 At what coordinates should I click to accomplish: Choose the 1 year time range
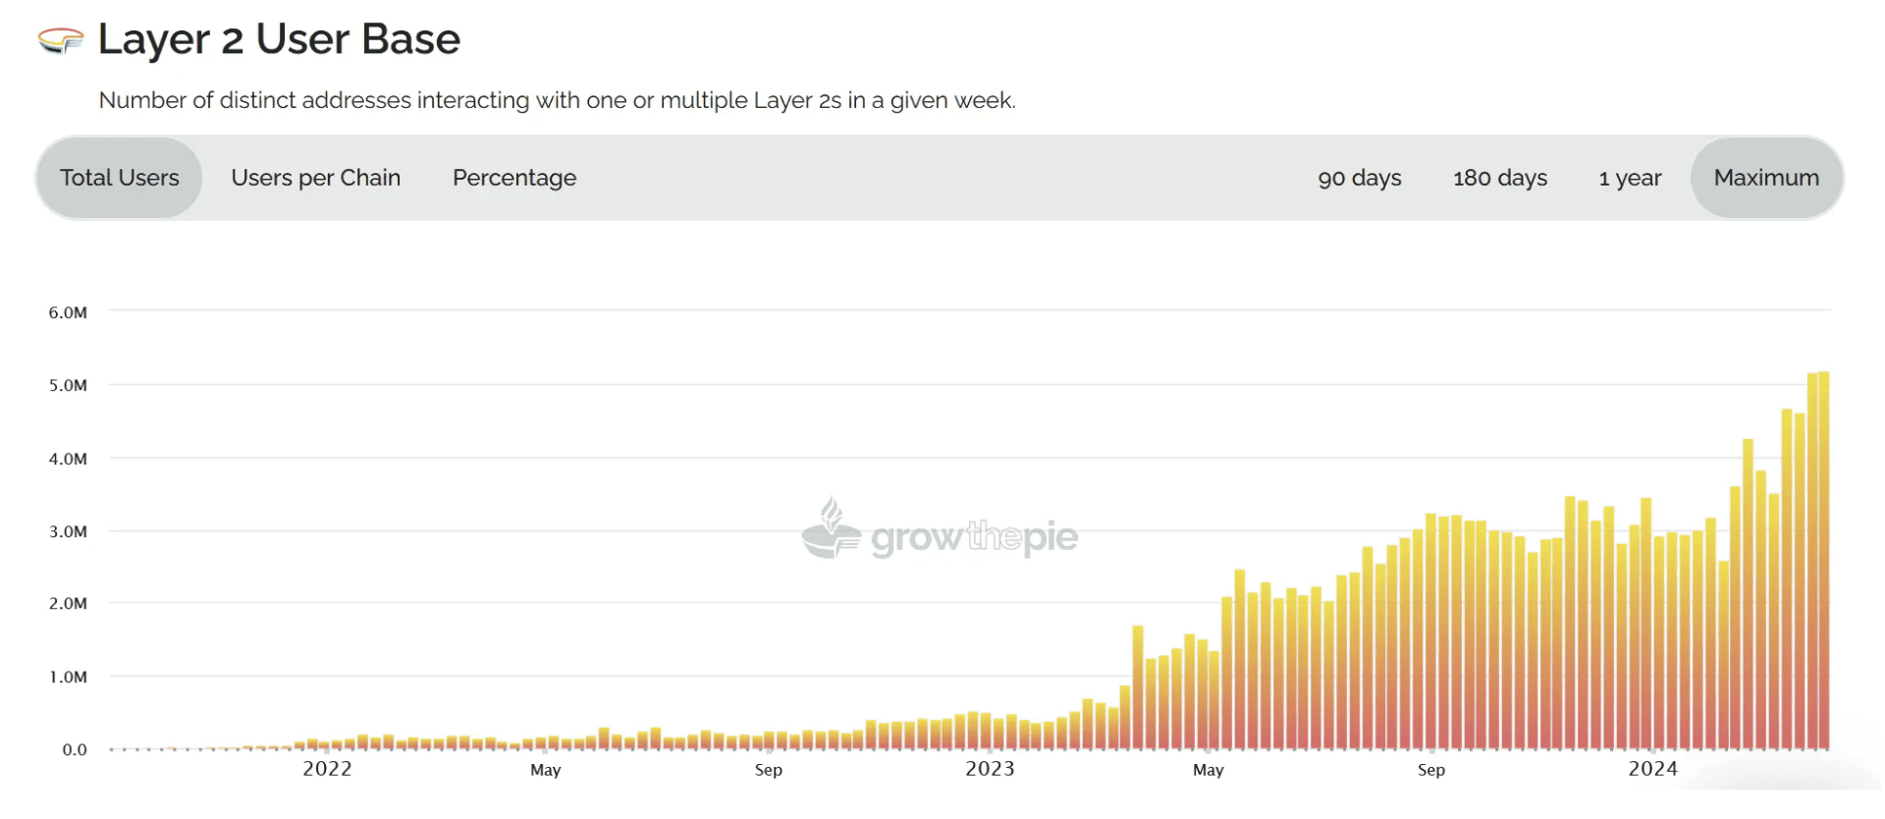click(1630, 178)
